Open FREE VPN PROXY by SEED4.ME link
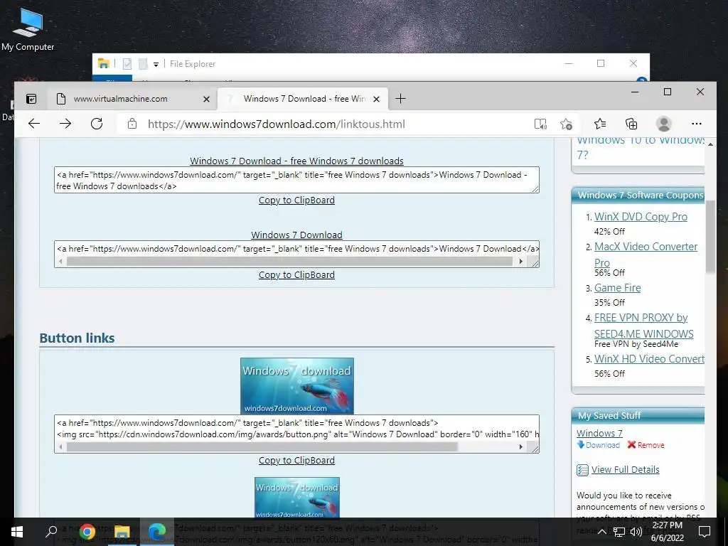The width and height of the screenshot is (728, 546). 643,326
